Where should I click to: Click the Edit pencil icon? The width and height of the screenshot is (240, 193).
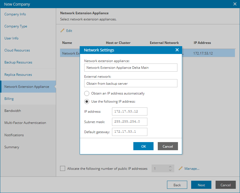(x=63, y=30)
